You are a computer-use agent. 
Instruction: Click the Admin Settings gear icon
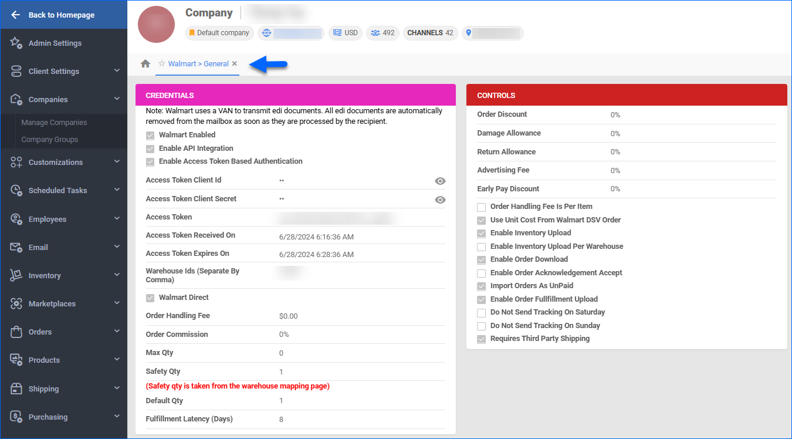pos(16,43)
